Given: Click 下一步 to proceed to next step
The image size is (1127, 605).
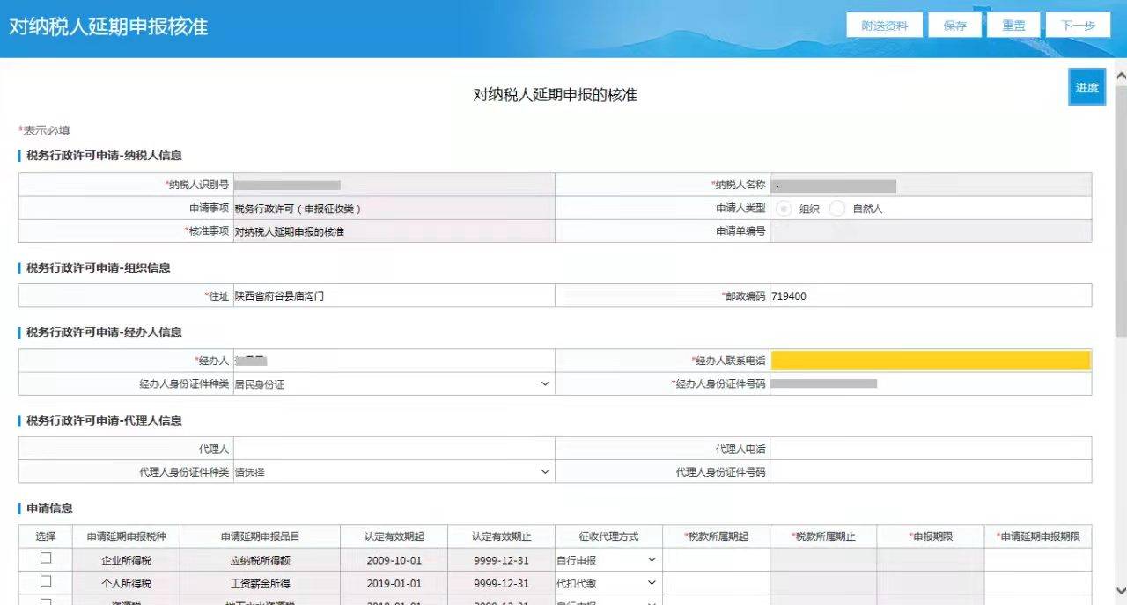Looking at the screenshot, I should [1076, 25].
